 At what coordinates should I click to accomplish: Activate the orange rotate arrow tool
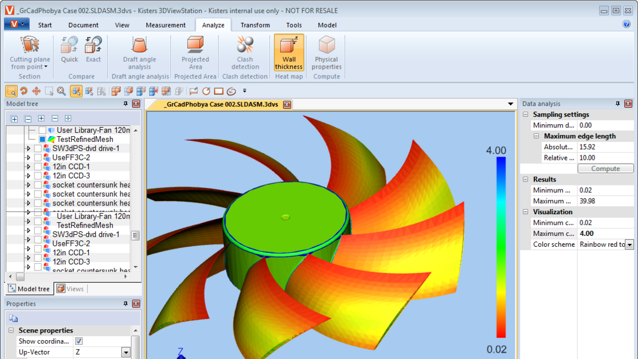[24, 91]
